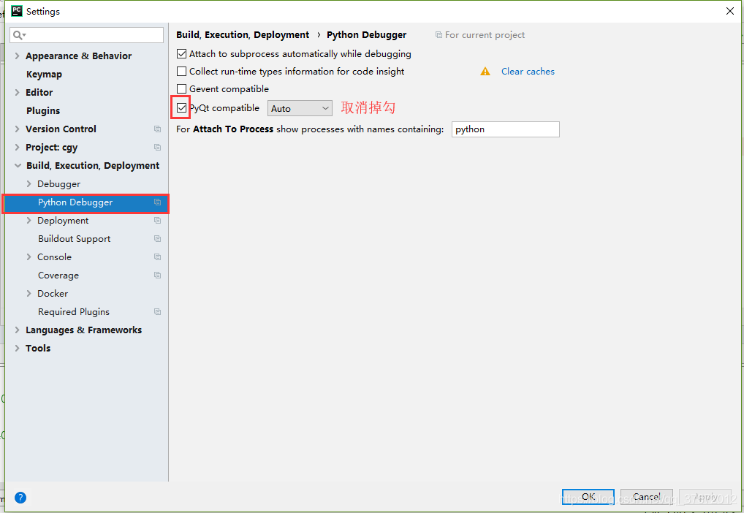Uncheck the PyQt compatible checkbox

click(182, 108)
